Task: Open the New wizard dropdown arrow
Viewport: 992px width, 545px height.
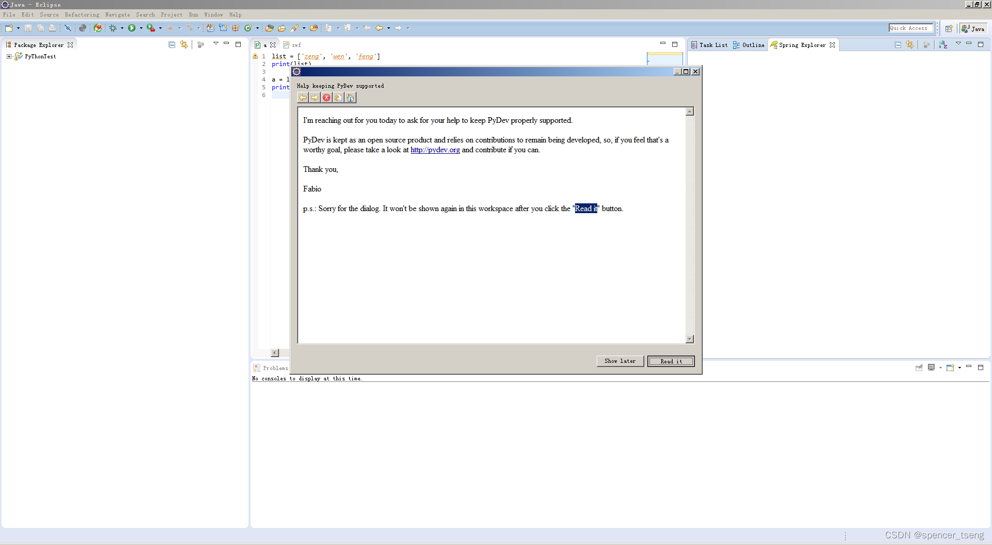Action: (x=18, y=28)
